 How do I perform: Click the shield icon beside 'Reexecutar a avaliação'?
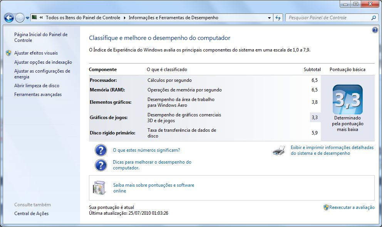326,207
